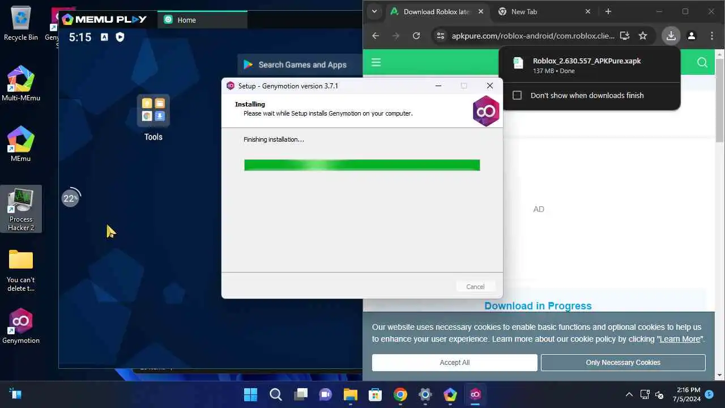The height and width of the screenshot is (408, 725).
Task: Open the notification badge in system tray
Action: 709,394
